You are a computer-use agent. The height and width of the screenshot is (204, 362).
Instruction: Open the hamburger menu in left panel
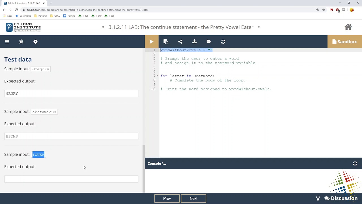point(7,42)
